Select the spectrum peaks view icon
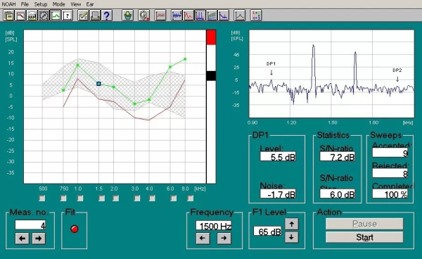Viewport: 422px width, 259px height. pyautogui.click(x=200, y=15)
